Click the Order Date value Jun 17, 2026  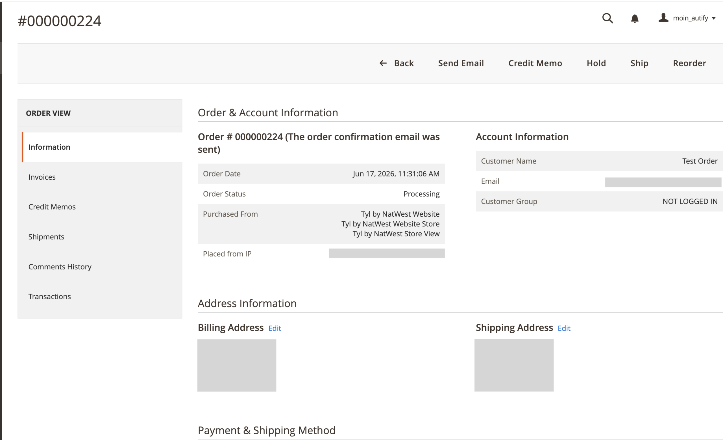396,174
